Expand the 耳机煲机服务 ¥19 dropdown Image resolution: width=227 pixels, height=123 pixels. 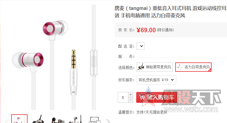tap(156, 80)
